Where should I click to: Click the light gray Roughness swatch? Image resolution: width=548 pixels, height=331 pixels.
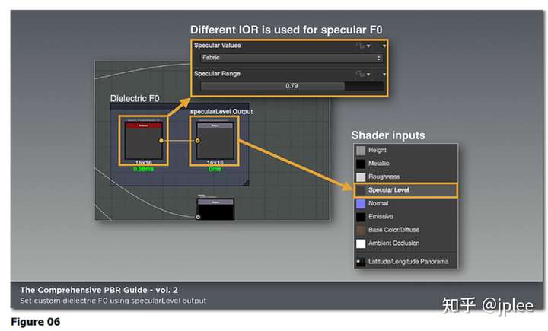(x=361, y=177)
